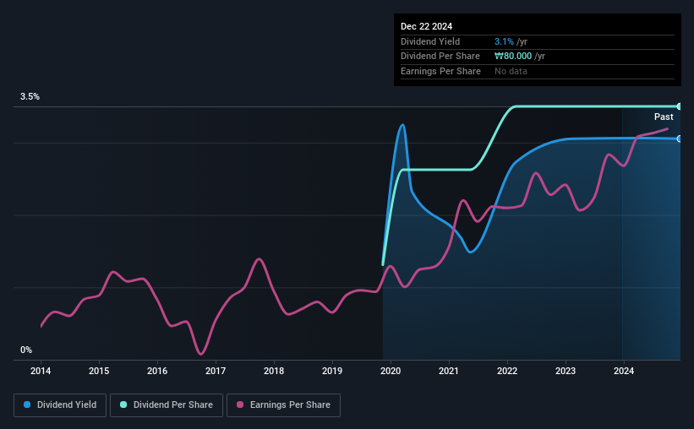Click the 3.1% dividend yield value in tooltip
The width and height of the screenshot is (694, 429).
coord(504,41)
